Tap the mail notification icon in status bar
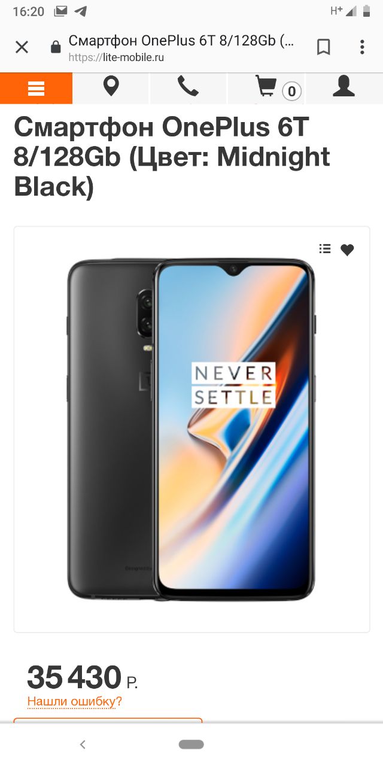The height and width of the screenshot is (766, 383). (x=60, y=11)
